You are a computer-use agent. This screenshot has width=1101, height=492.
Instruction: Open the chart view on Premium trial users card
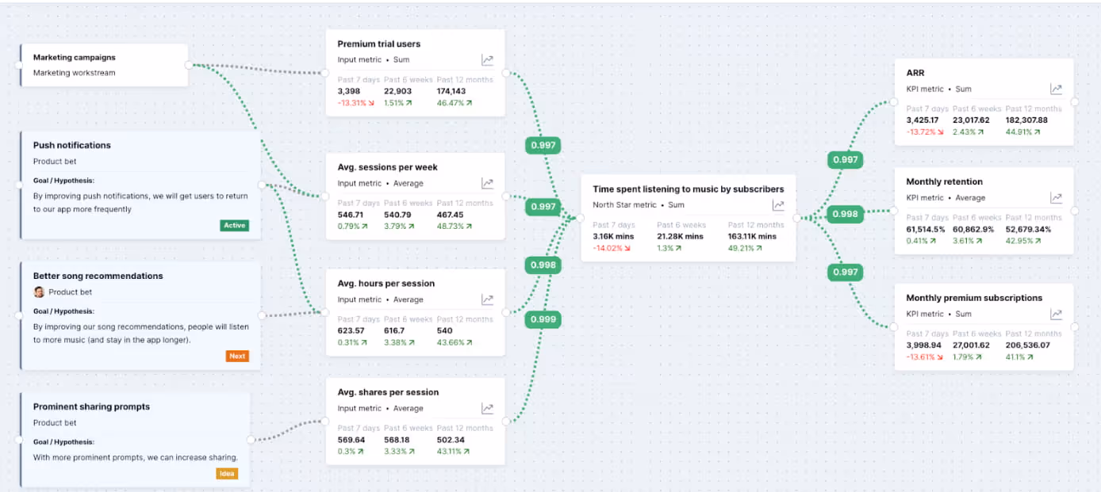(x=487, y=59)
